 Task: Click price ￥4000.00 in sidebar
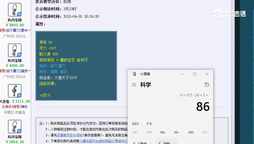(x=15, y=66)
